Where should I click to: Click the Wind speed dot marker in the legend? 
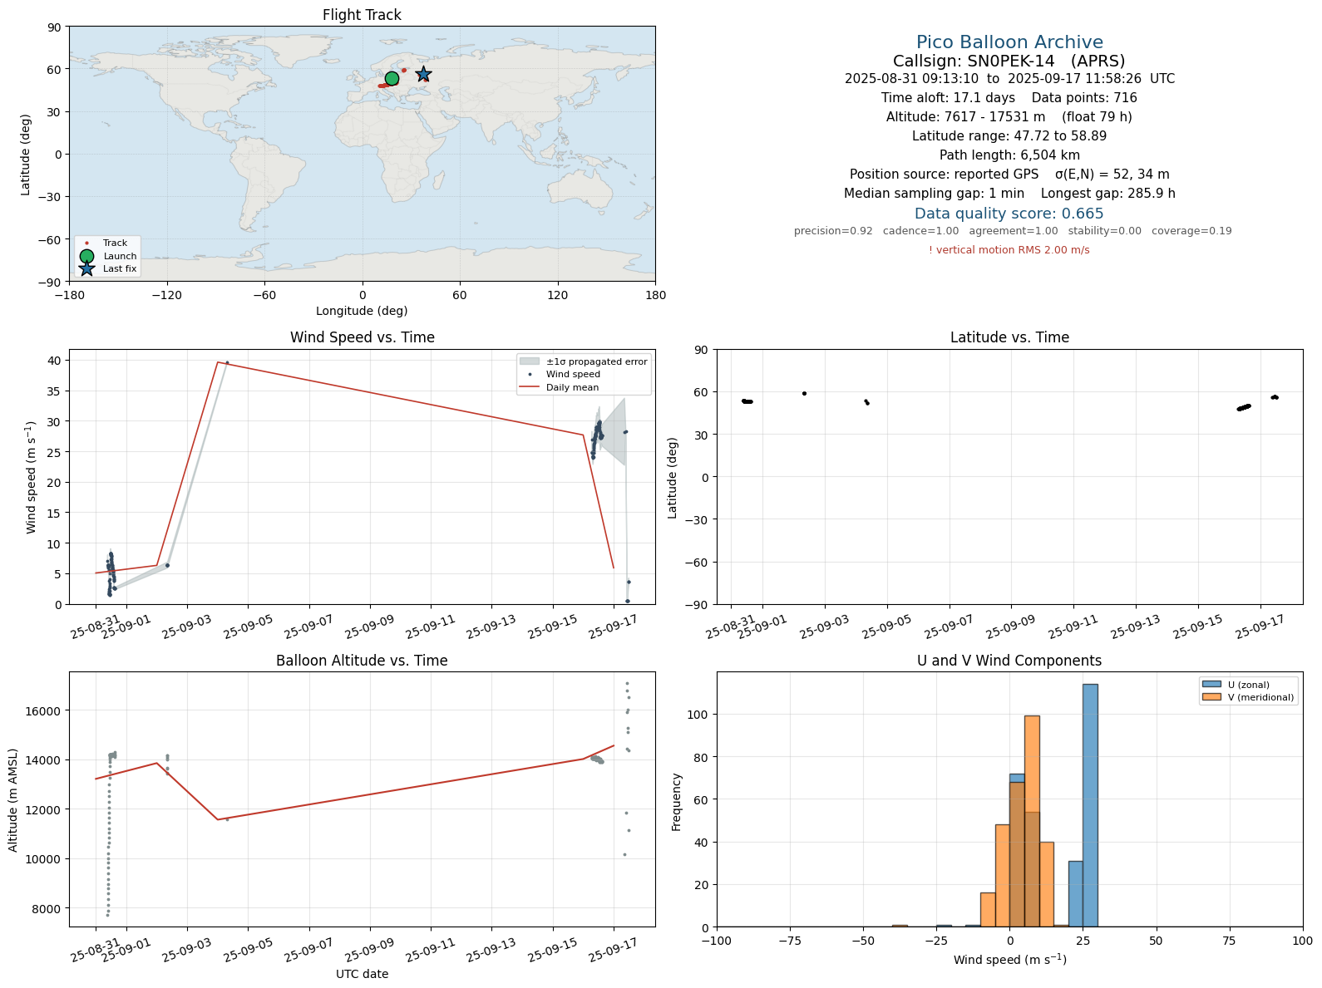[x=530, y=375]
